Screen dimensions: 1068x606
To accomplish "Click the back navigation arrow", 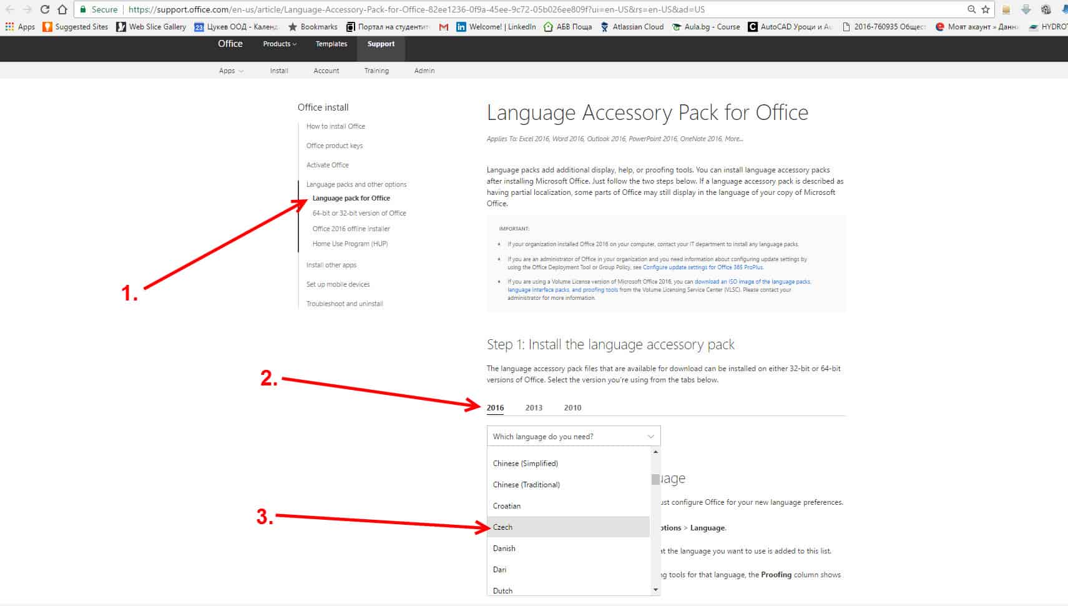I will click(x=10, y=9).
